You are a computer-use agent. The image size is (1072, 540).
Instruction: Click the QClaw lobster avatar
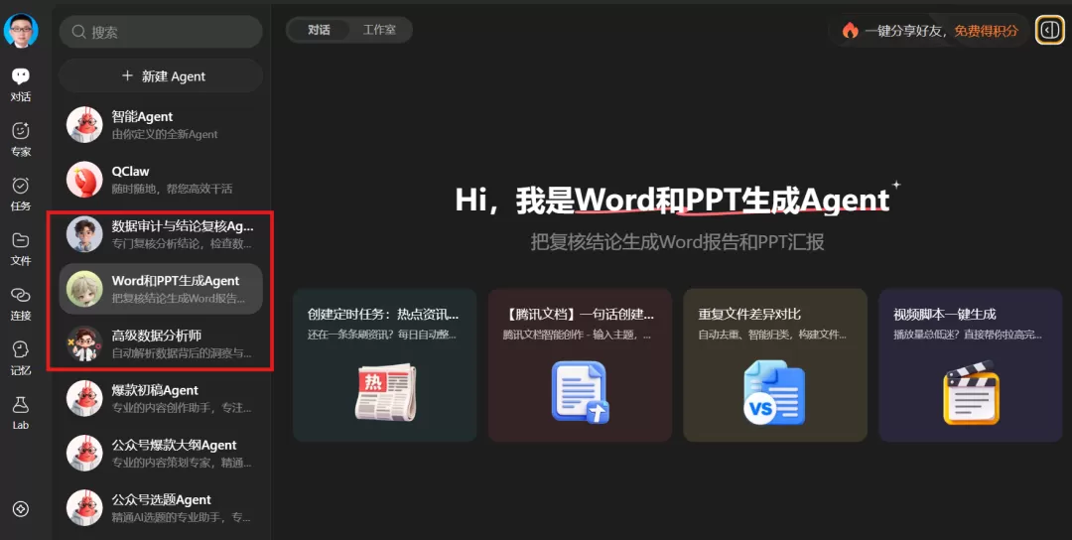[84, 179]
